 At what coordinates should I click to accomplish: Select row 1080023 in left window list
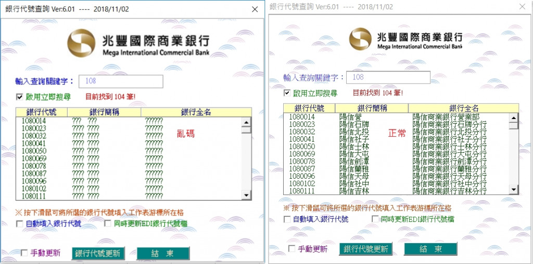[129, 128]
